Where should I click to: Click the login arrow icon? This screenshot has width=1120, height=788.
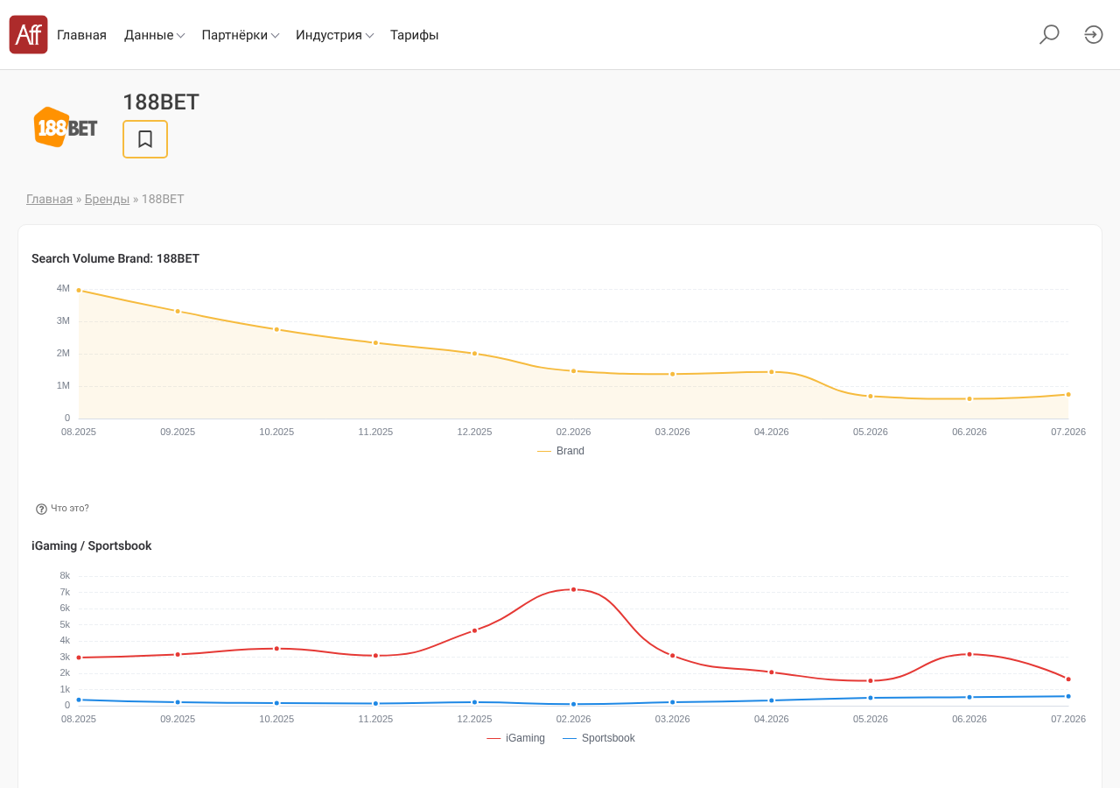coord(1094,34)
